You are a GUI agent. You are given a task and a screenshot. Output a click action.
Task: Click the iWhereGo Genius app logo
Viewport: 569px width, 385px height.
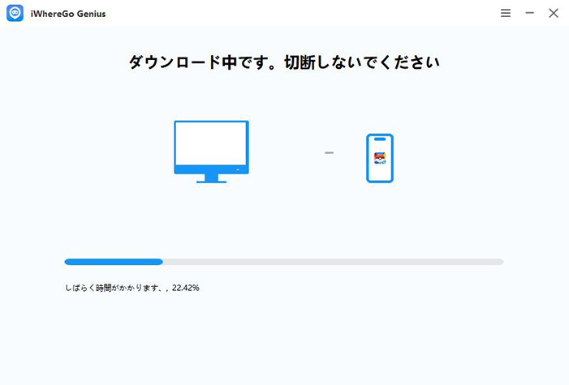click(15, 13)
